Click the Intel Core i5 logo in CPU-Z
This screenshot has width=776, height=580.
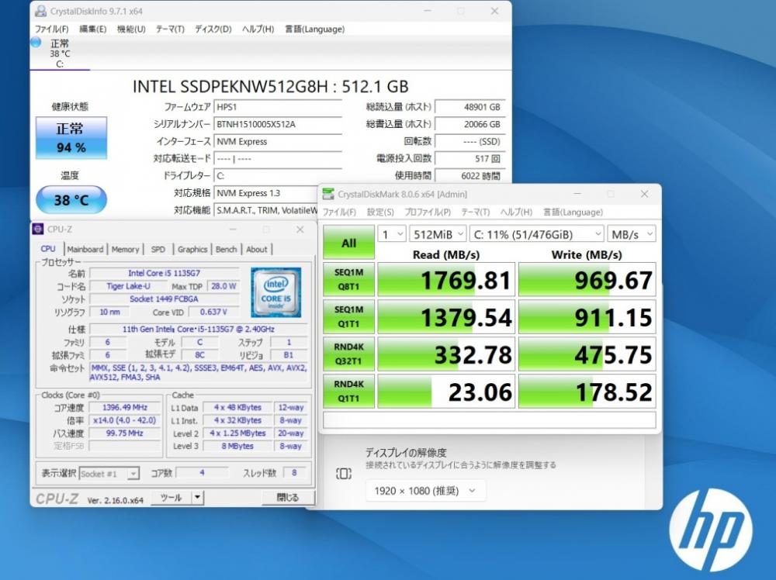(x=275, y=292)
